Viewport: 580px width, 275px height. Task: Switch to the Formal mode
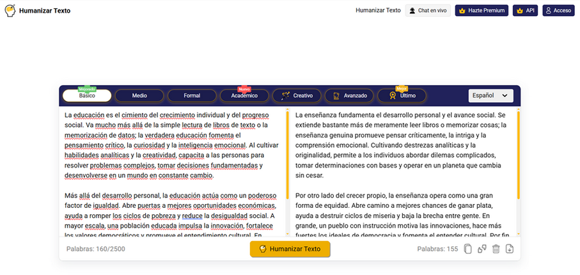[x=192, y=95]
